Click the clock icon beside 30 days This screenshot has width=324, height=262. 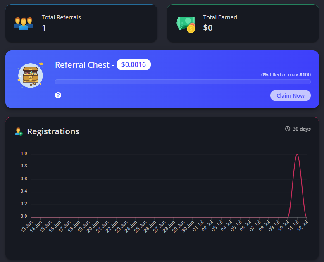[x=288, y=129]
